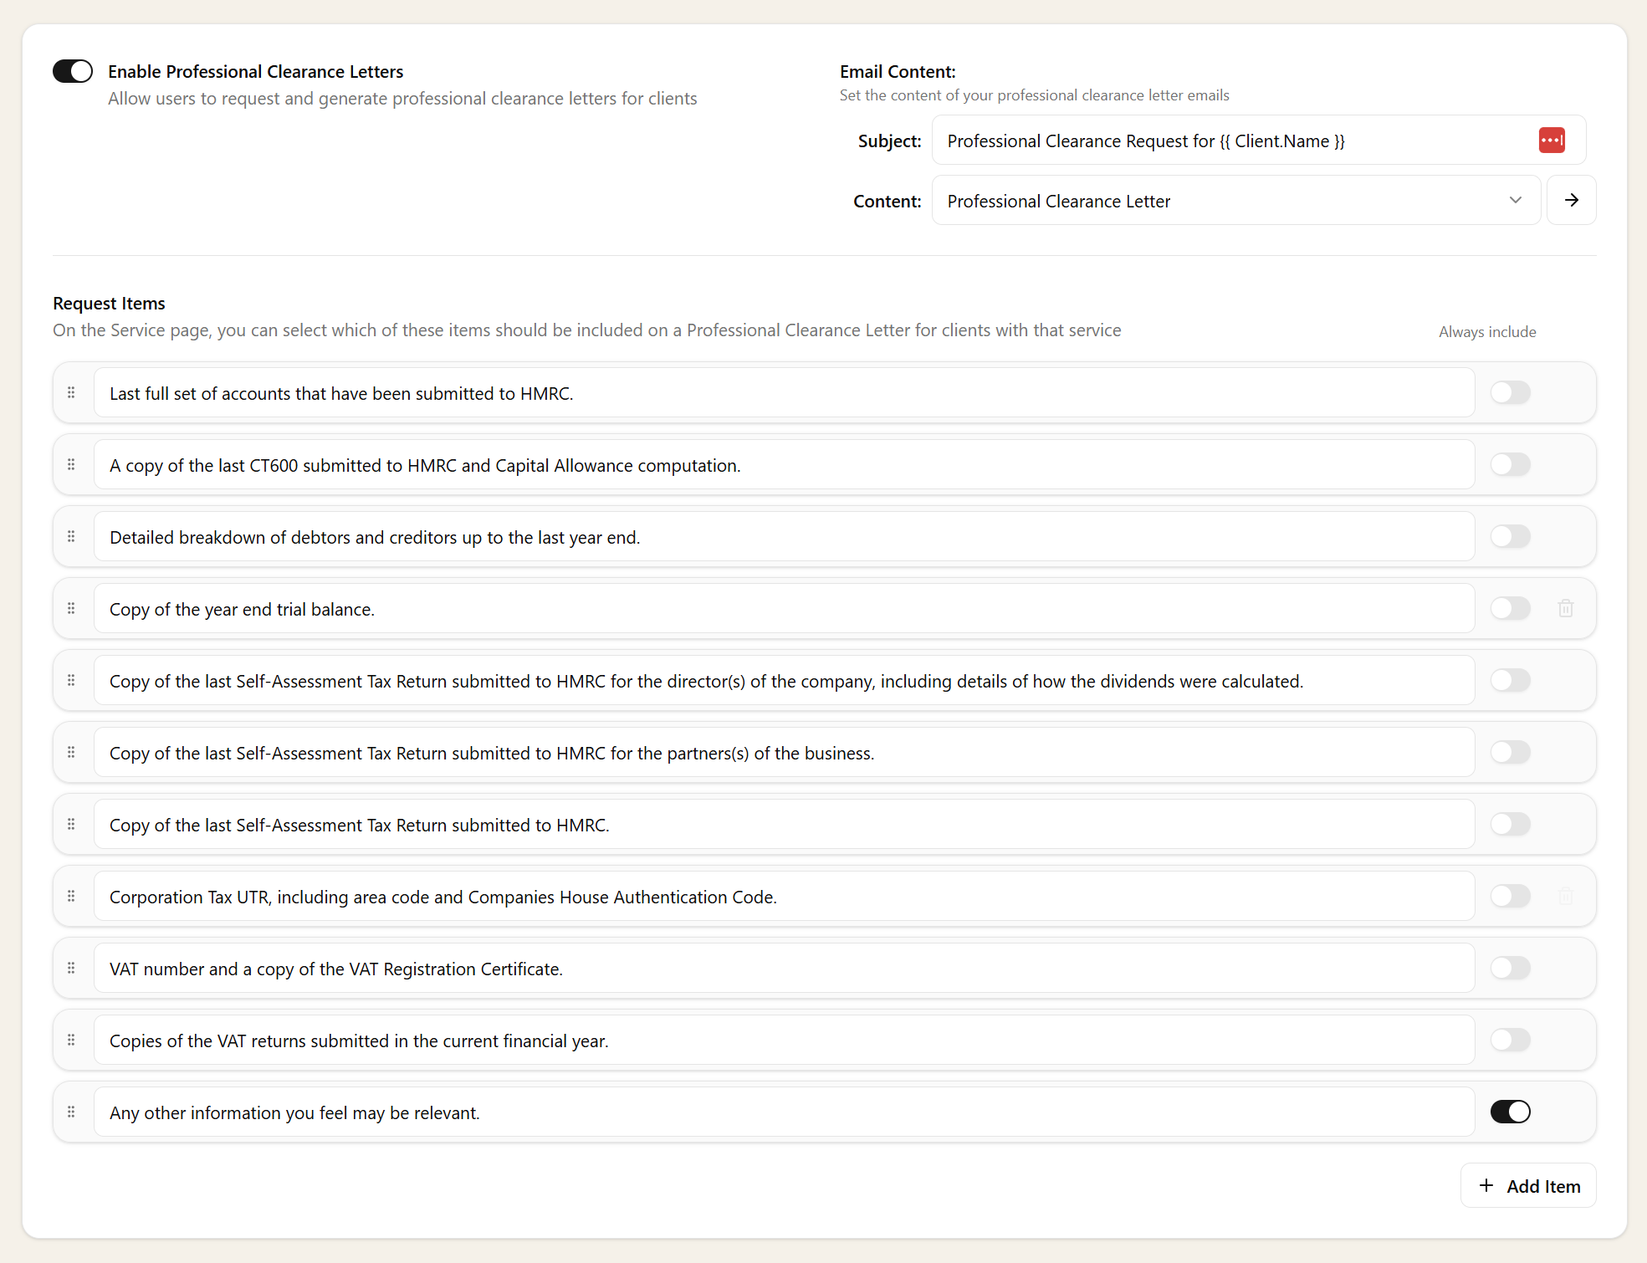Click the red merge-field icon beside the Subject
This screenshot has width=1647, height=1263.
[x=1552, y=141]
